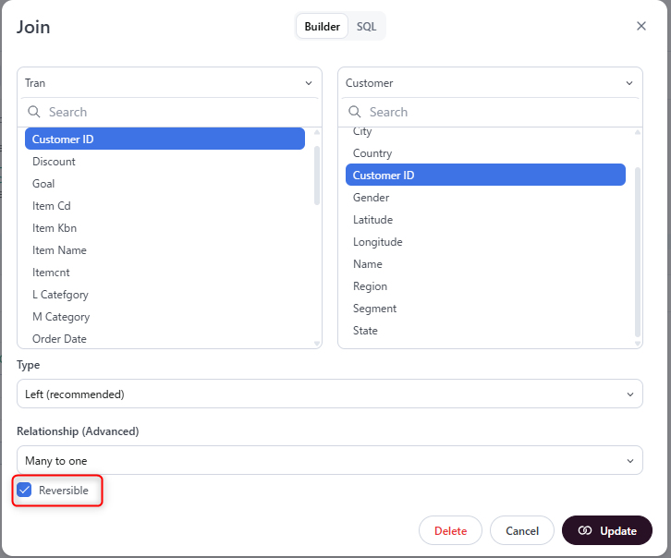The image size is (671, 558).
Task: Select Order Date in the Tran list
Action: (59, 339)
